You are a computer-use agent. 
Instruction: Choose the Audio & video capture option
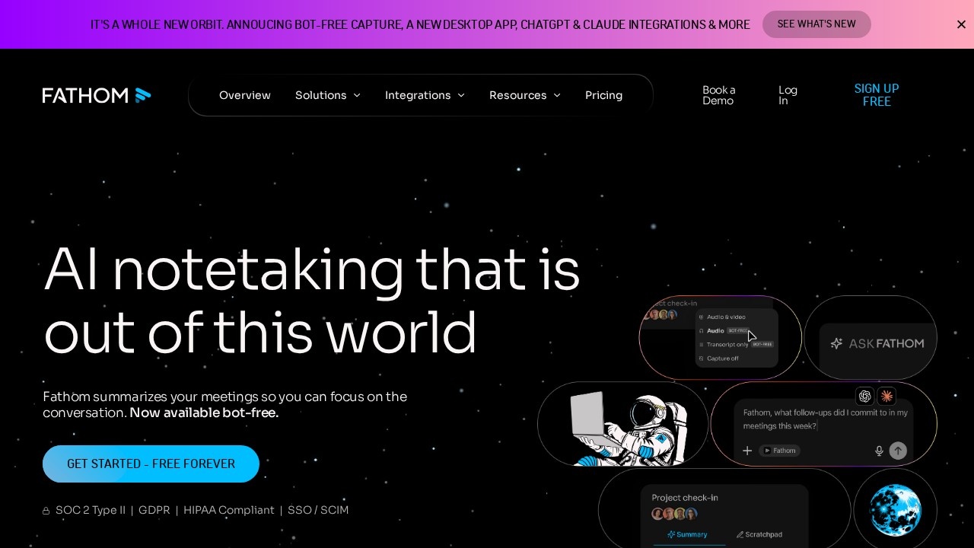pos(722,317)
